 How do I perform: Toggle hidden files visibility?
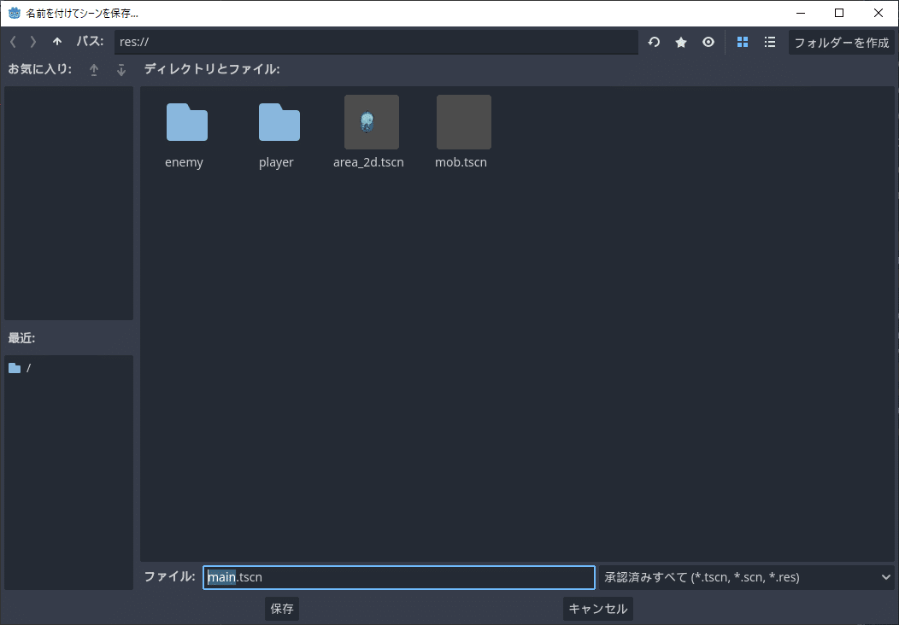(708, 42)
